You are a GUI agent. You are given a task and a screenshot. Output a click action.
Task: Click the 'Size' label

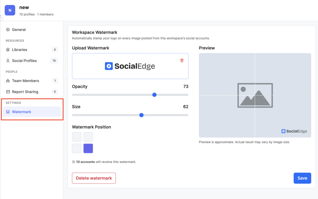[76, 107]
